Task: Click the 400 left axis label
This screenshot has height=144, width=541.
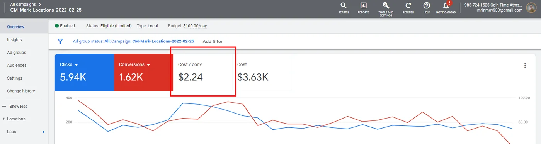Action: tap(69, 98)
